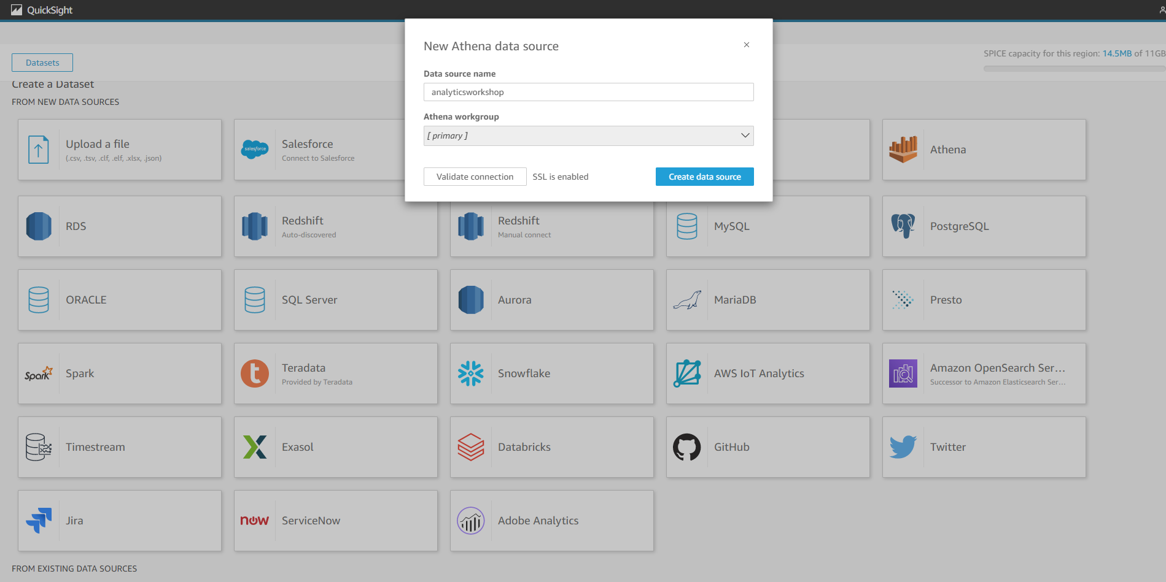Click Validate connection button
1166x582 pixels.
(475, 177)
